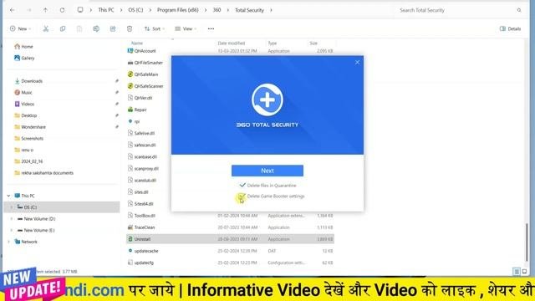
Task: Open the Sort dropdown
Action: tap(154, 28)
